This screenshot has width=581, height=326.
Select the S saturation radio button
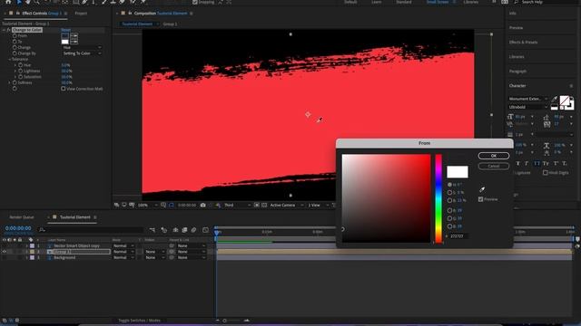point(449,193)
